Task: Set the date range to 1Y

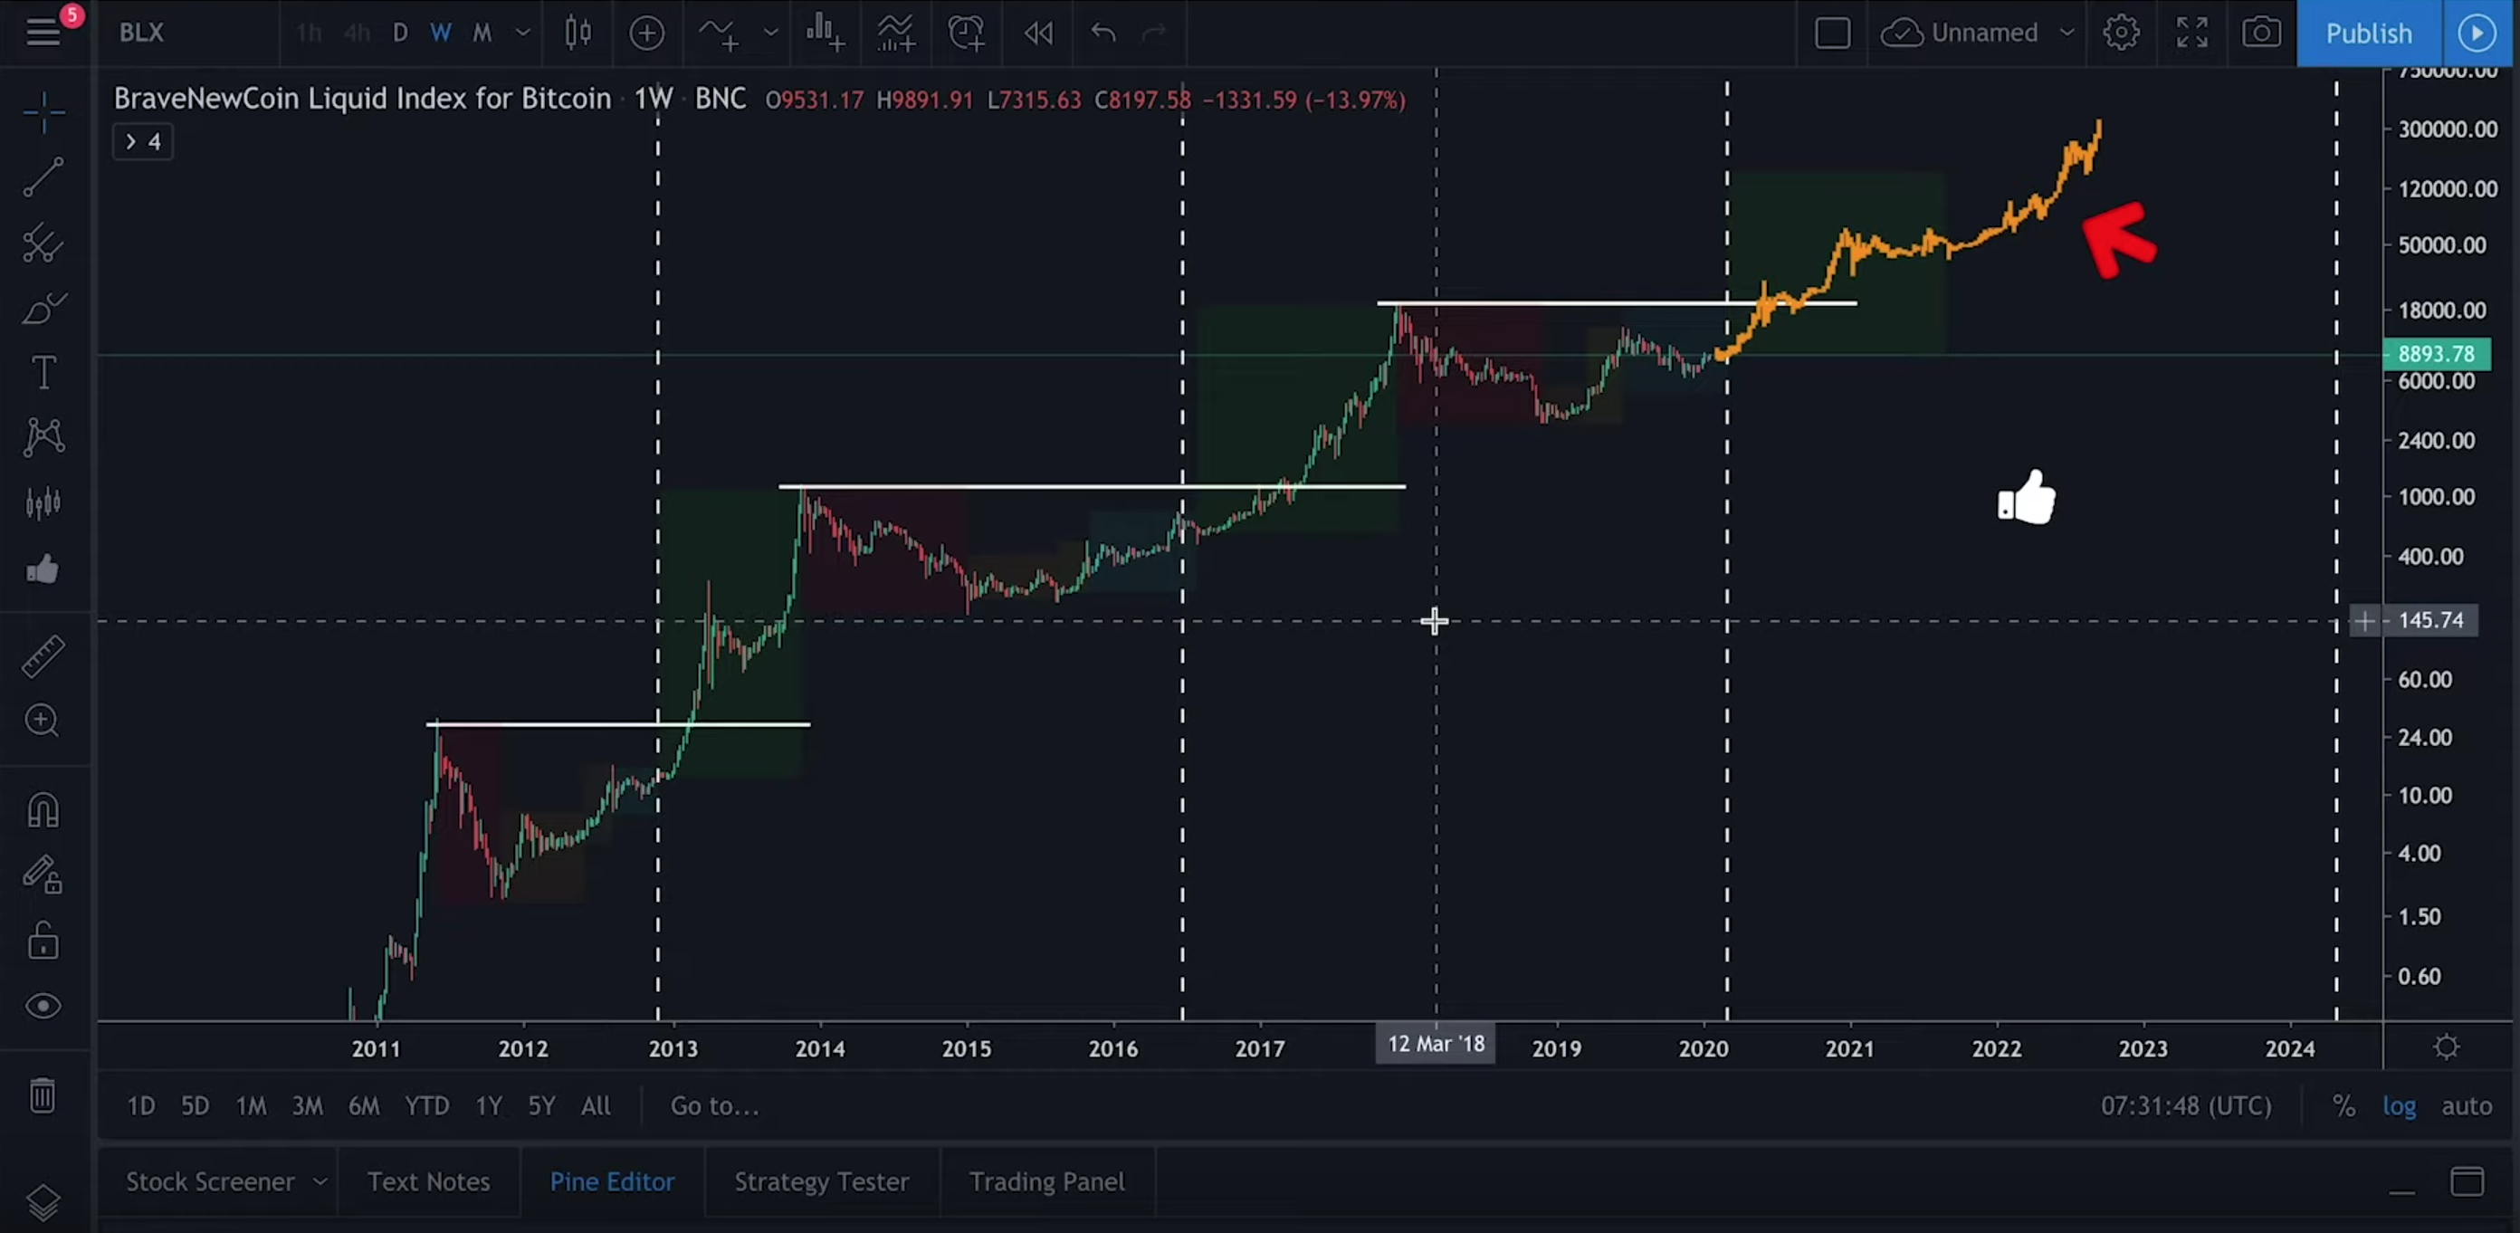Action: [488, 1105]
